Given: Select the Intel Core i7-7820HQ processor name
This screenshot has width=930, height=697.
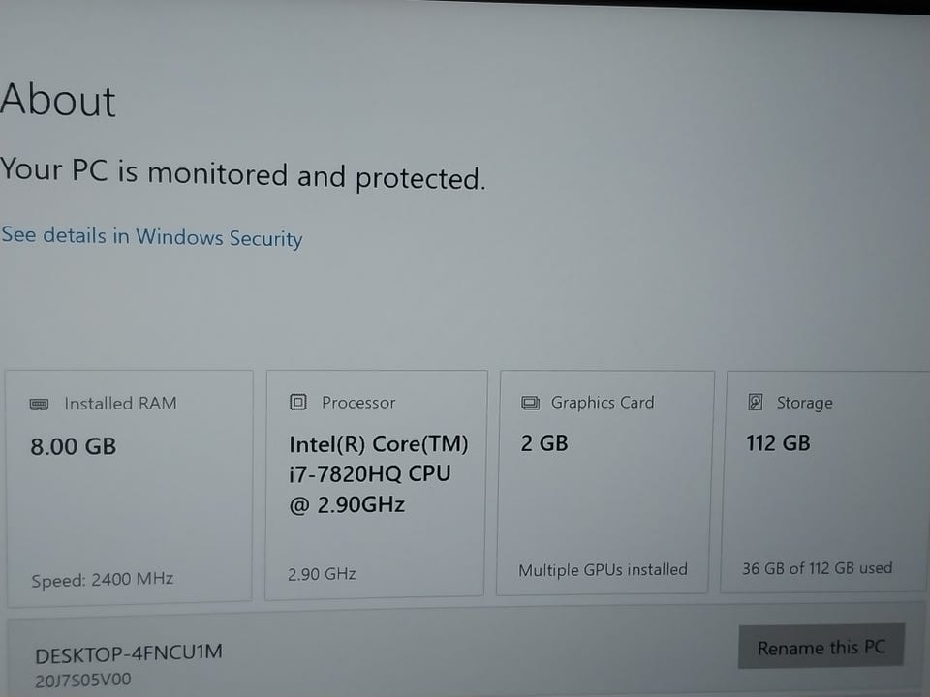Looking at the screenshot, I should pos(378,474).
